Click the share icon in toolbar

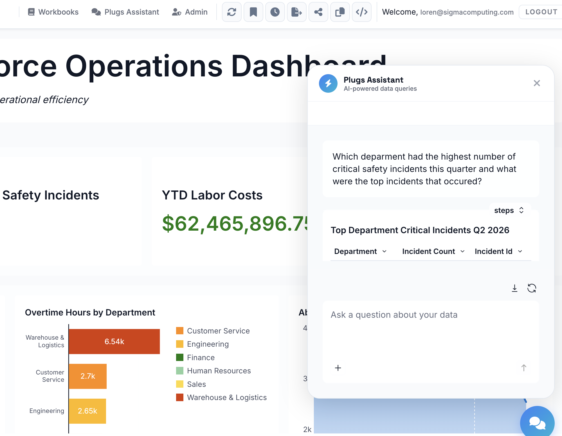[x=318, y=12]
